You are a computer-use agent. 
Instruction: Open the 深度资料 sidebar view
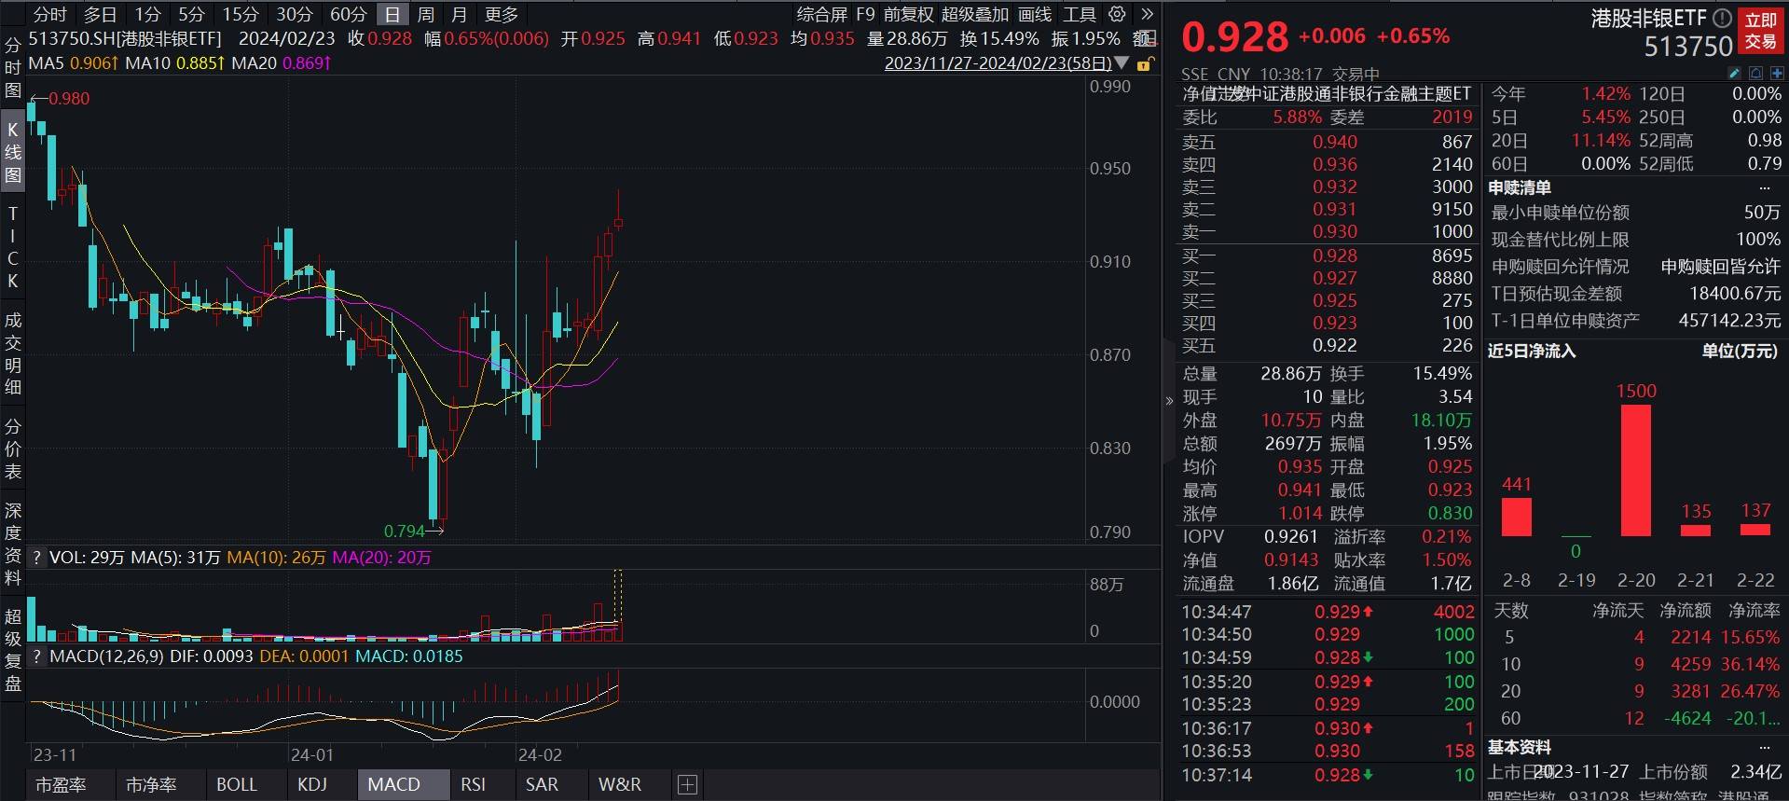pyautogui.click(x=13, y=544)
